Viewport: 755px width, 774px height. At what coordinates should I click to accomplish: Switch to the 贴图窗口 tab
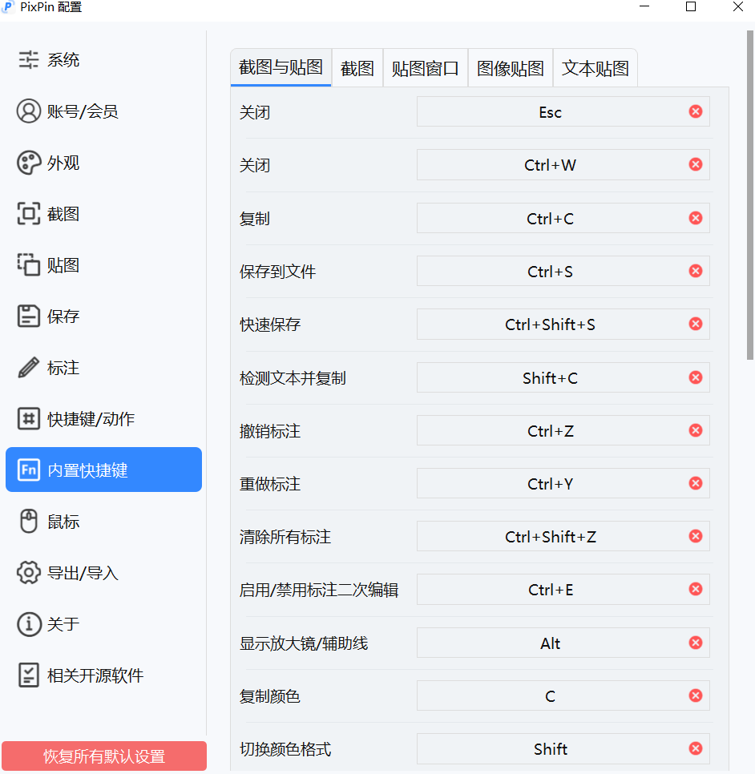tap(425, 67)
